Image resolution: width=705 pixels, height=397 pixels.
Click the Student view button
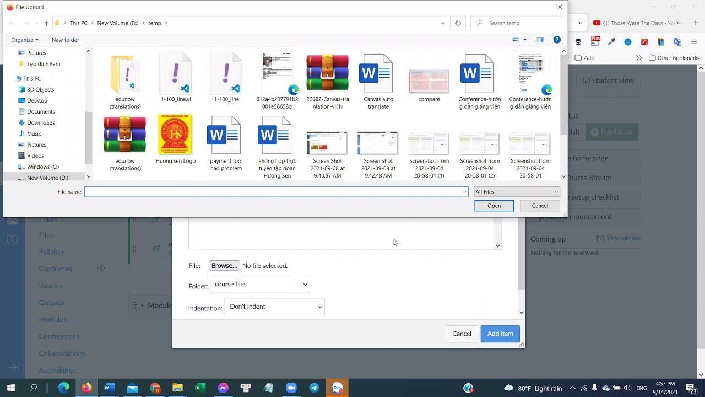coord(608,81)
